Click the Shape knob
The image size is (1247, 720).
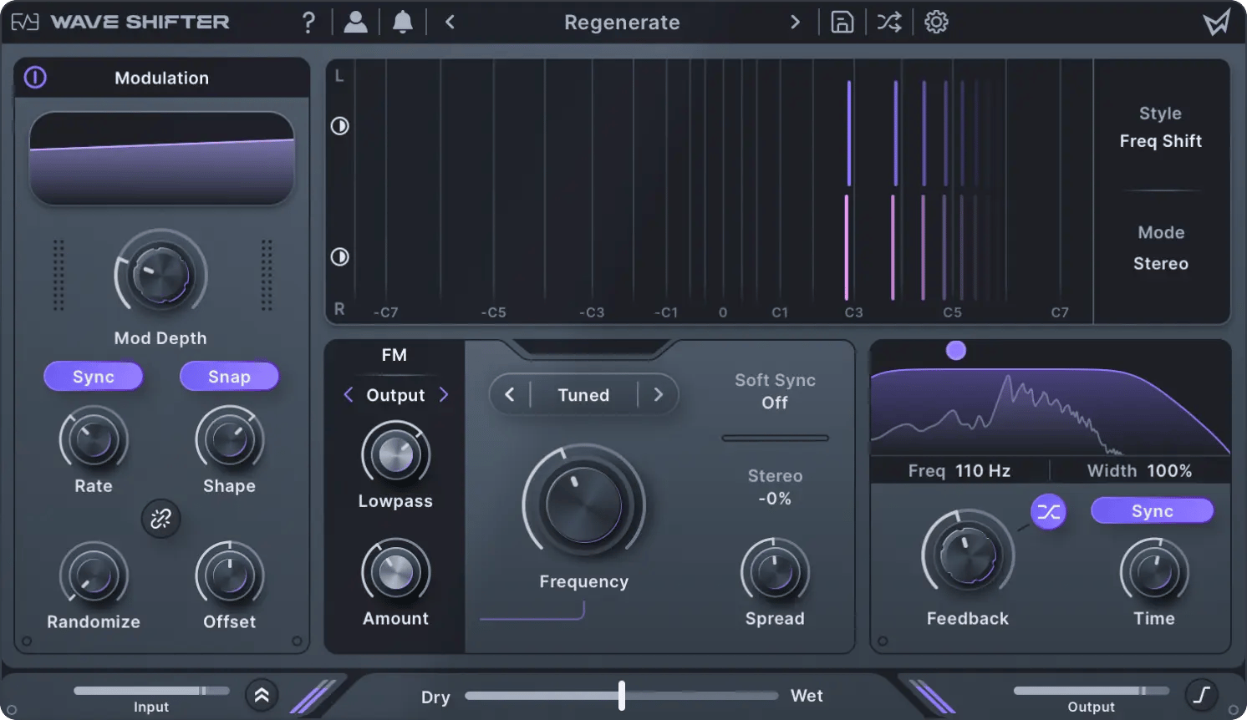tap(229, 440)
